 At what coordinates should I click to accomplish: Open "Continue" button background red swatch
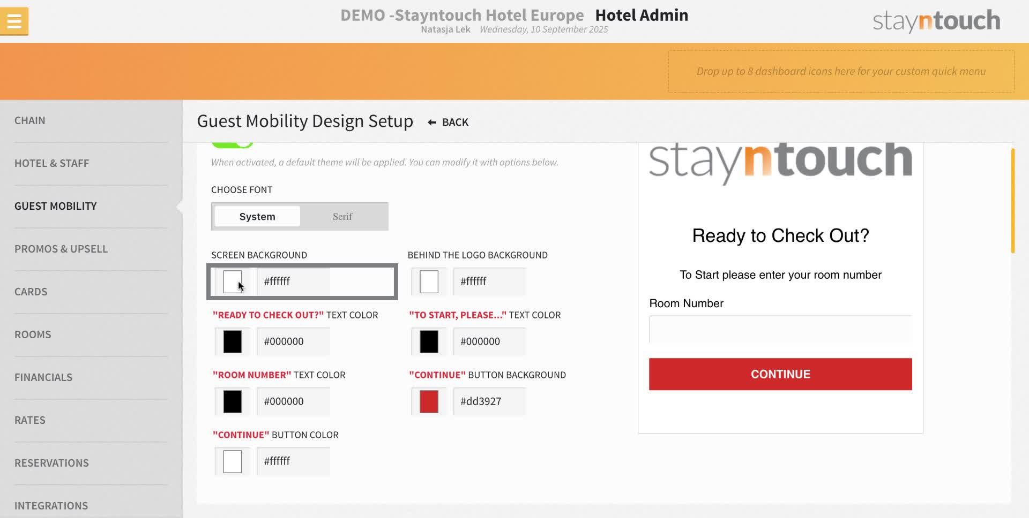[x=429, y=401]
